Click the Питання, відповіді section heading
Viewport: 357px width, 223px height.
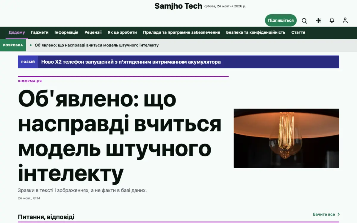[46, 217]
